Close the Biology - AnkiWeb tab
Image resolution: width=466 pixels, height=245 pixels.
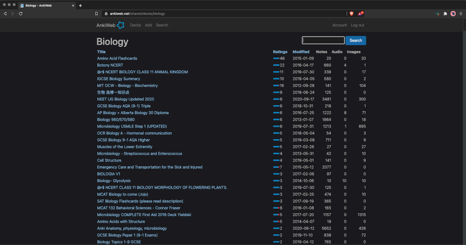(73, 5)
